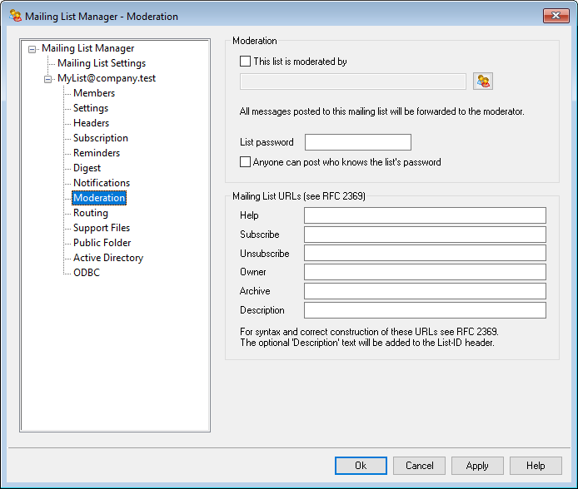The height and width of the screenshot is (489, 578).
Task: Open the Routing tree item
Action: pos(91,213)
